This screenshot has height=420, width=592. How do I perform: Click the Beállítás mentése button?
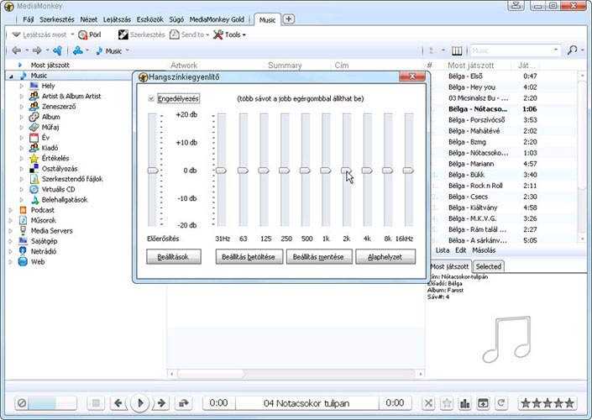(318, 257)
